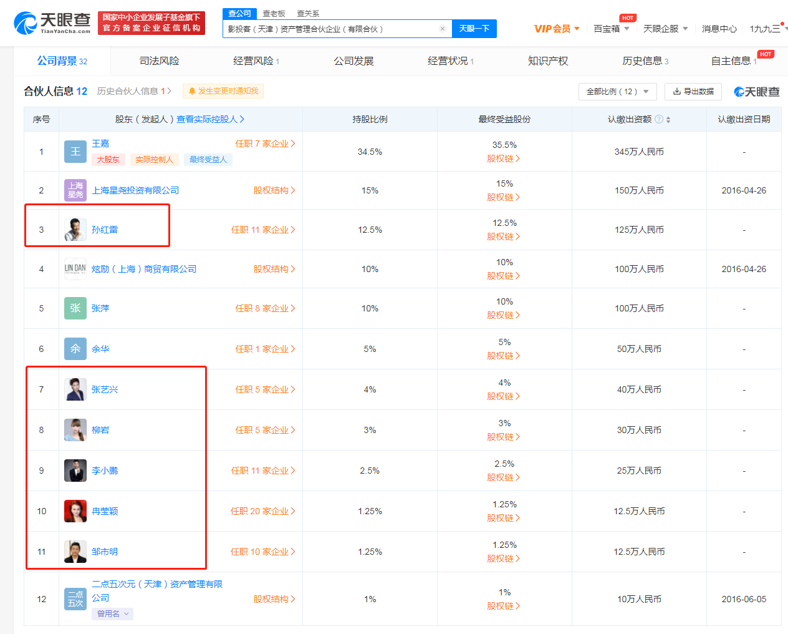Open 股权链 in 王嘉's 35.5% row
Screen dimensions: 788x634
click(504, 158)
